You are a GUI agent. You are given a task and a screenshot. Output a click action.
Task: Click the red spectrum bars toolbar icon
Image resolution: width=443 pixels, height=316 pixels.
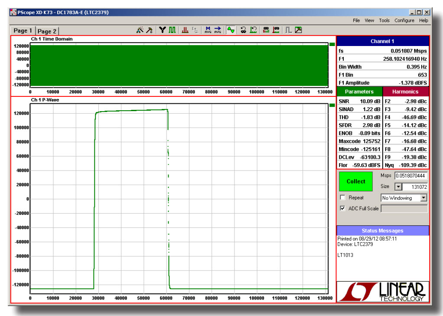185,30
